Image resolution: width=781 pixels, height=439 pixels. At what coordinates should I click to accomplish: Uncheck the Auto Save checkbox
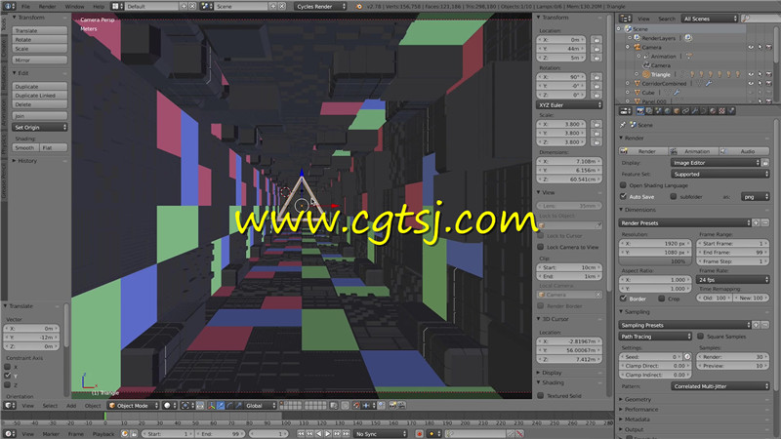point(623,197)
